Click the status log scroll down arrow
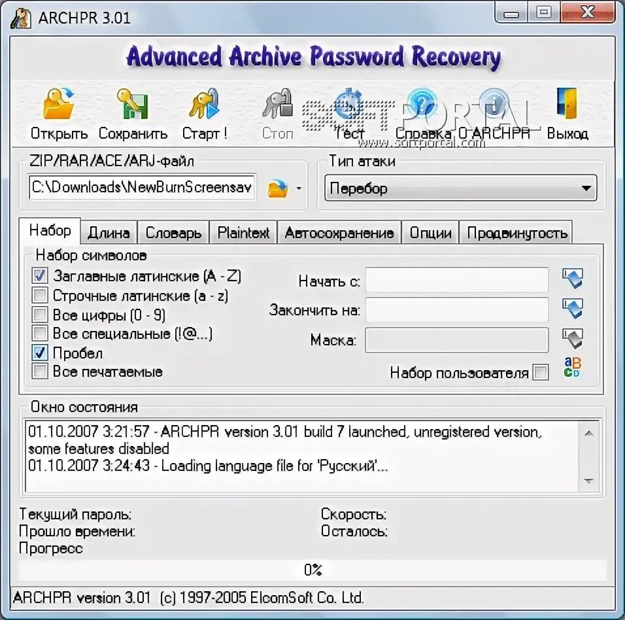The height and width of the screenshot is (620, 625). (589, 481)
